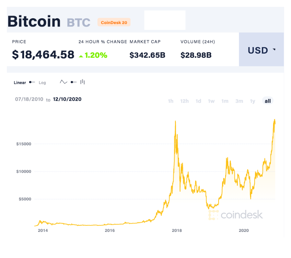Click the line chart icon

(x=63, y=82)
